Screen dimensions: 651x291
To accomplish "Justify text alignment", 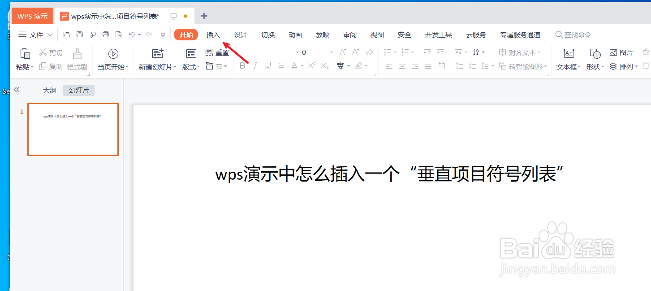I will tap(428, 66).
